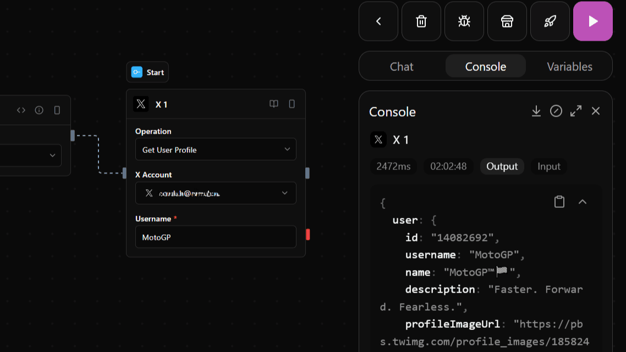Click the Username field containing MotoGP
Screen dimensions: 626x352
coord(216,238)
